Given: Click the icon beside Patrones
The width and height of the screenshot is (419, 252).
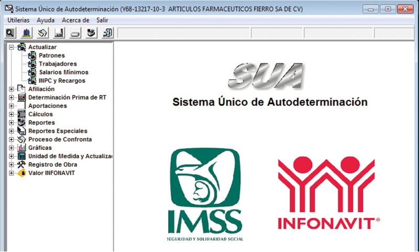Looking at the screenshot, I should tap(32, 56).
